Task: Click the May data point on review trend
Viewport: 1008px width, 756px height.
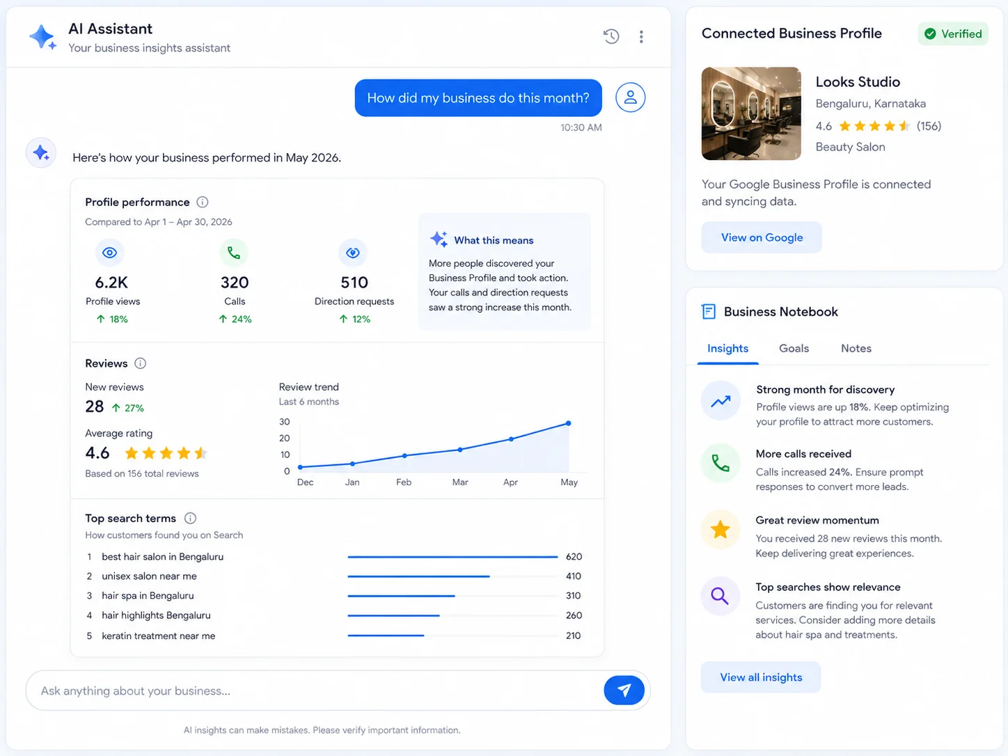Action: coord(569,423)
